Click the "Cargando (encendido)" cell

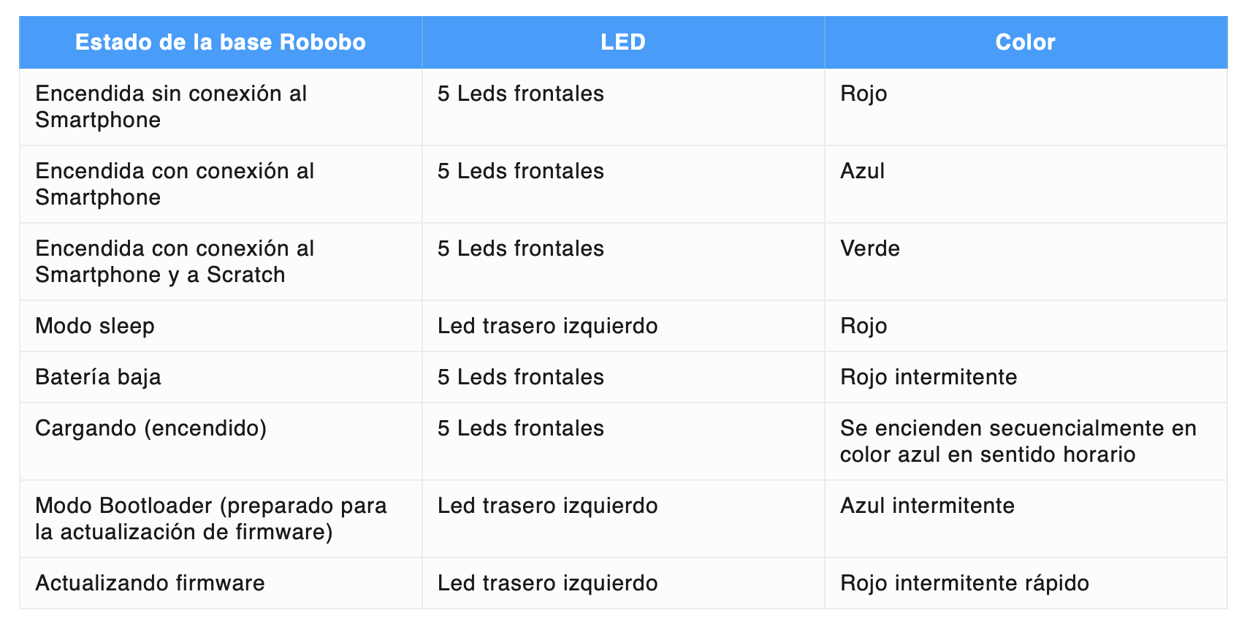coord(150,428)
